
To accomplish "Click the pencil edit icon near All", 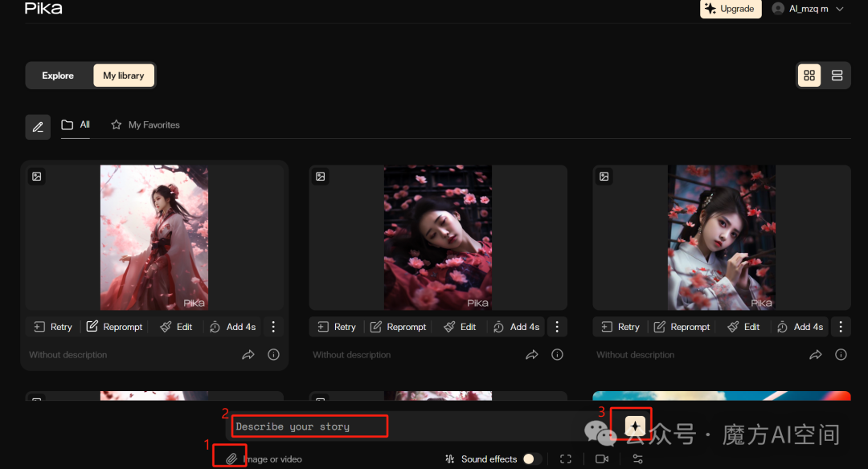I will (x=38, y=127).
